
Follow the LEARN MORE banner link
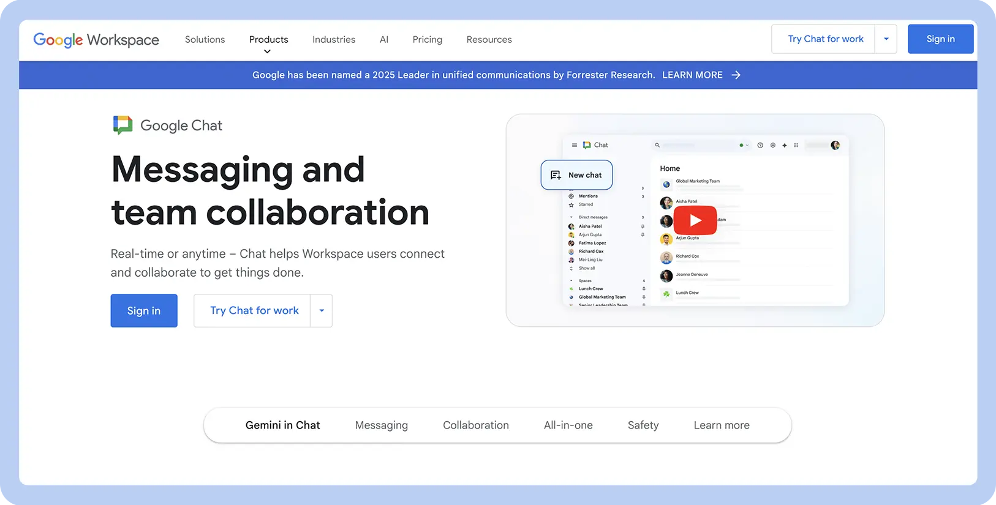pos(692,75)
